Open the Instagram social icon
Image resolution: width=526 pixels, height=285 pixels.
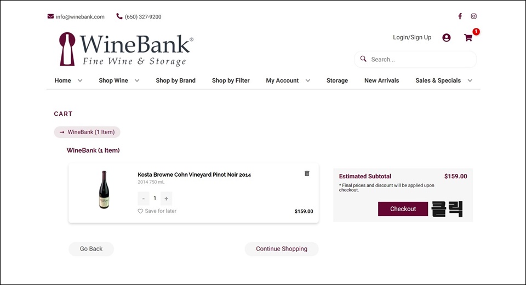point(473,16)
